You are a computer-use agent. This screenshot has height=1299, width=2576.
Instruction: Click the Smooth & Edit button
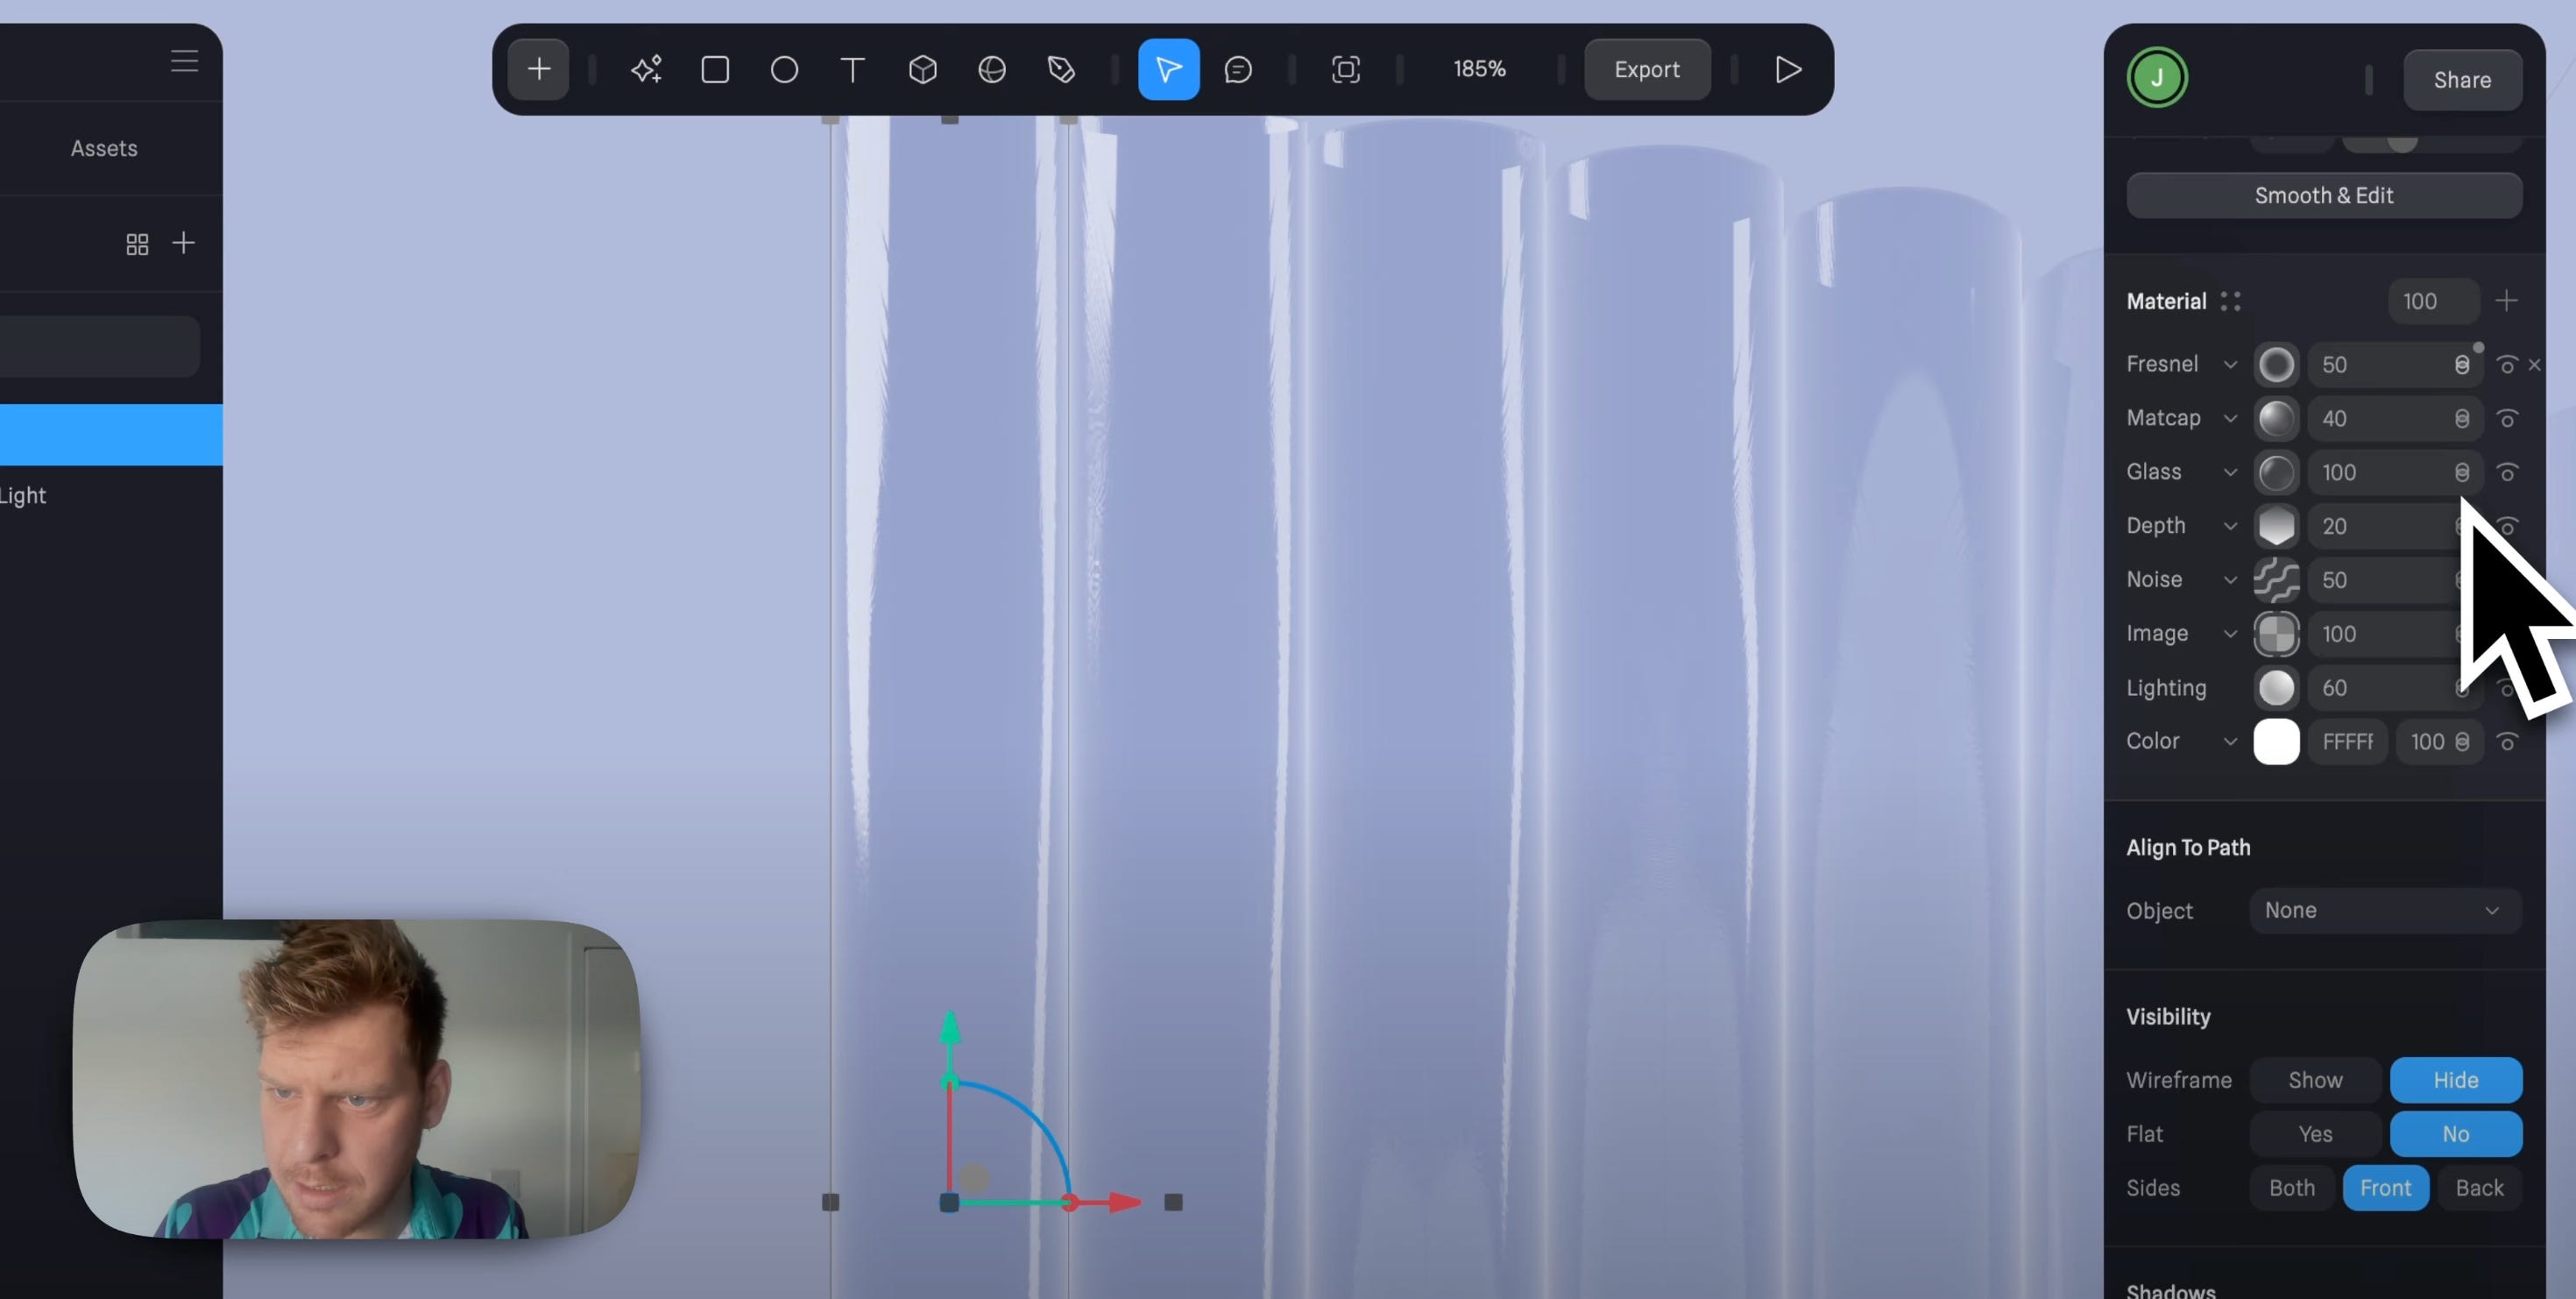pyautogui.click(x=2323, y=195)
